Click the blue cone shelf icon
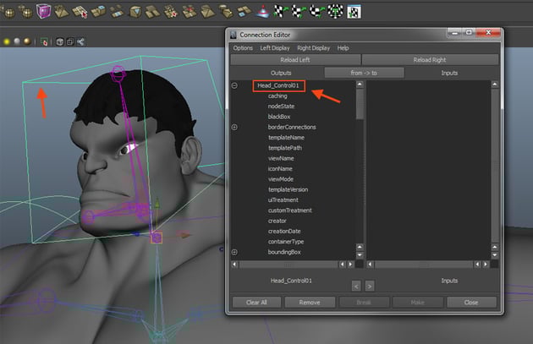Screen dimensions: 533x344 (265, 11)
